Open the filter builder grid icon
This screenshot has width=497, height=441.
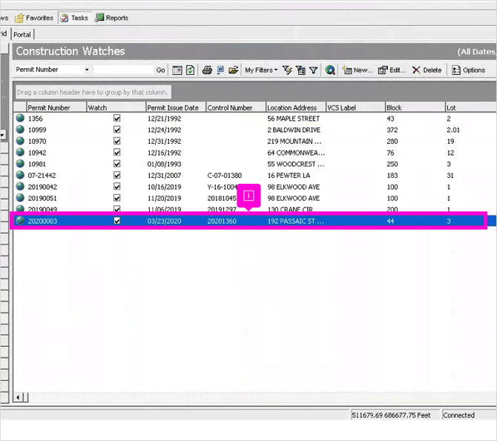tap(300, 70)
